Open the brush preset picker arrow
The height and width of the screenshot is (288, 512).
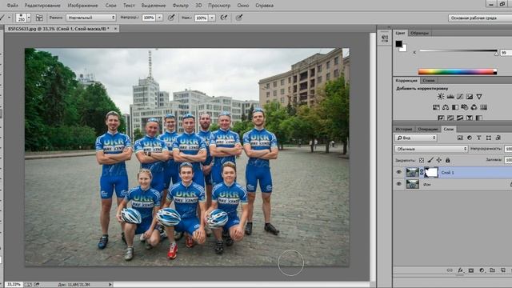click(x=29, y=18)
